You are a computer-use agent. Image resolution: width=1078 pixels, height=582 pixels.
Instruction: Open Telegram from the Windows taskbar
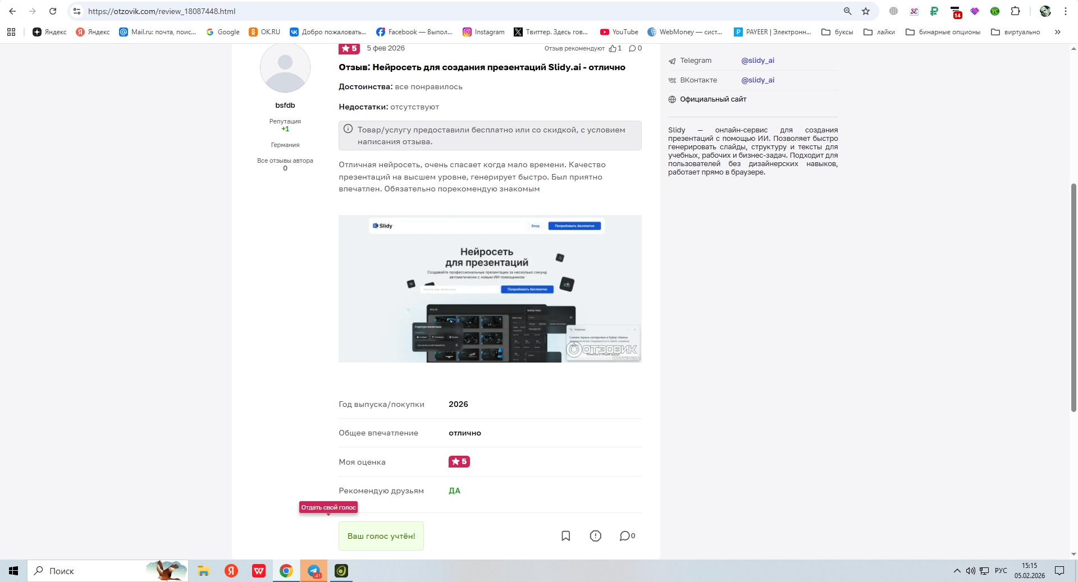pos(314,571)
